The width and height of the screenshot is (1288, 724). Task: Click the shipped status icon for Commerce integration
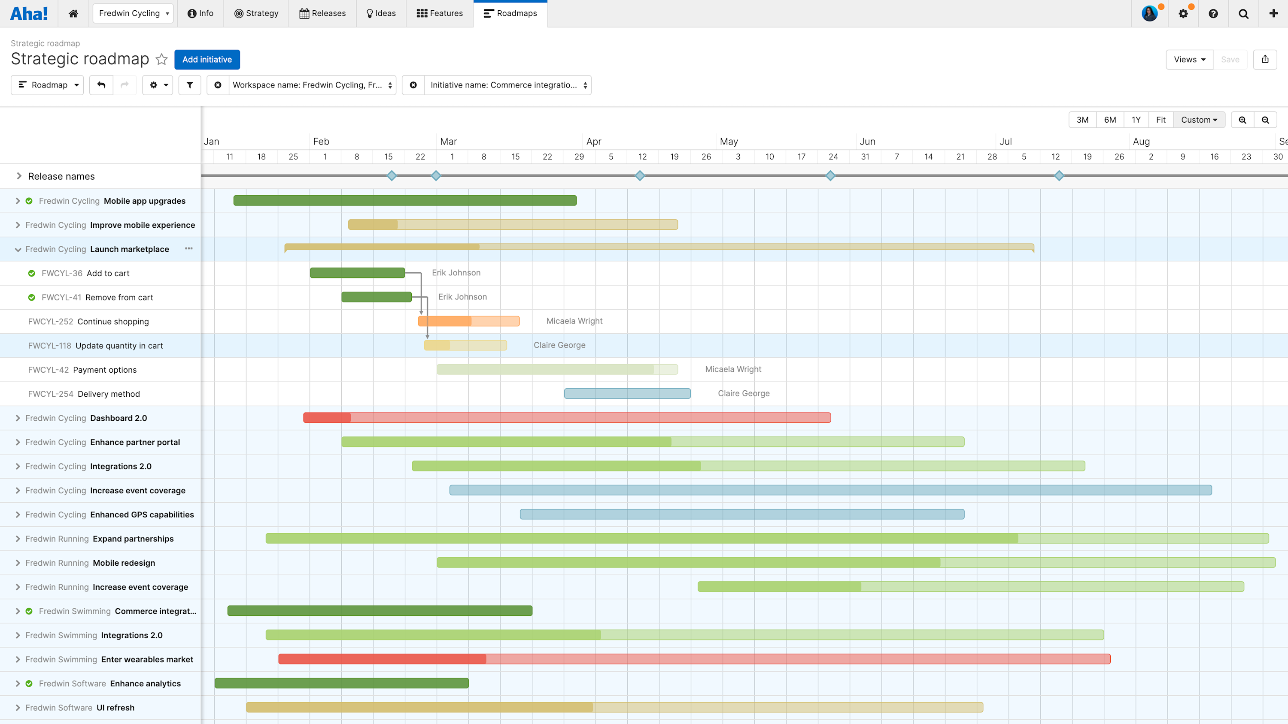29,611
